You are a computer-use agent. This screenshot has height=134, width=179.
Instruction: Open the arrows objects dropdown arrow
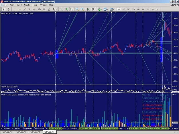pos(56,9)
